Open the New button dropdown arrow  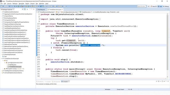pyautogui.click(x=3, y=6)
